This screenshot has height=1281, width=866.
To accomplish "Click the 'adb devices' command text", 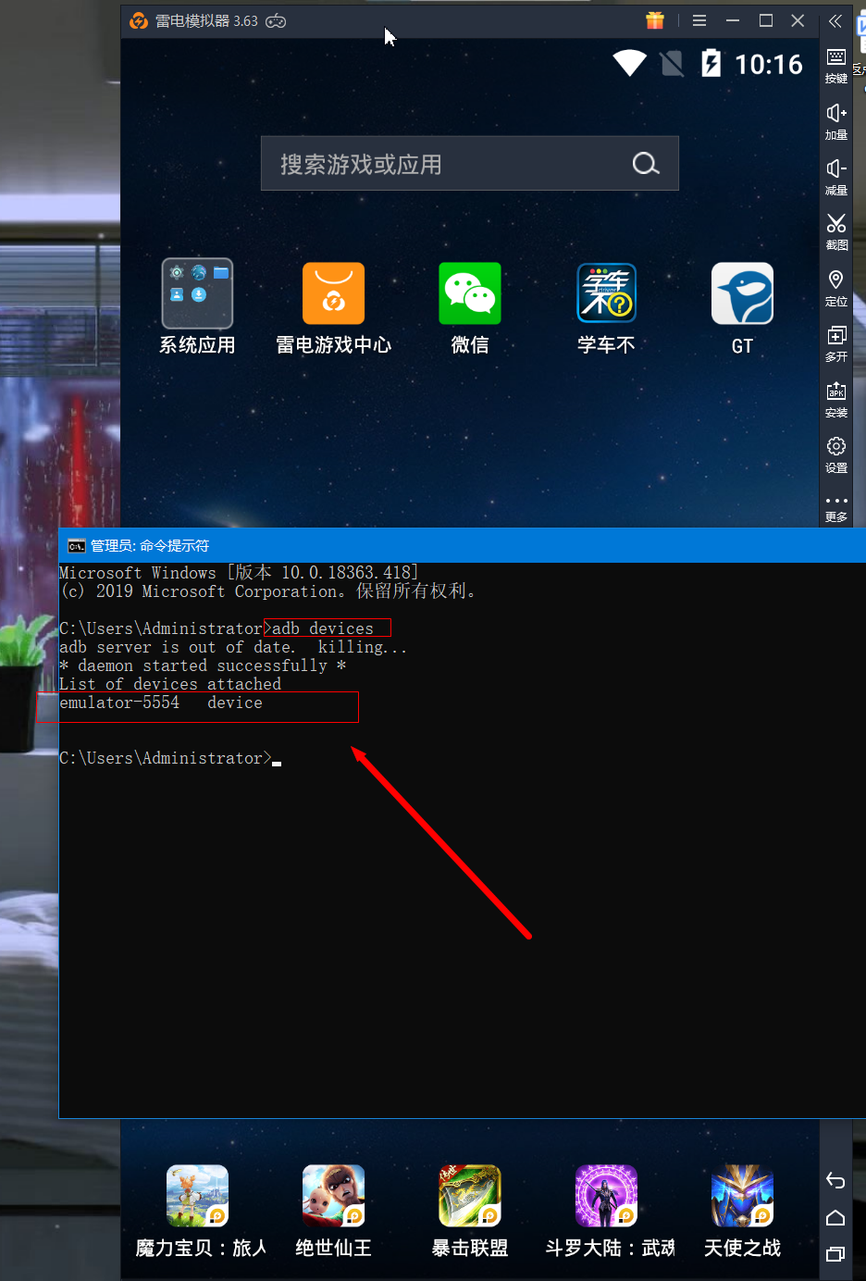I will click(323, 628).
